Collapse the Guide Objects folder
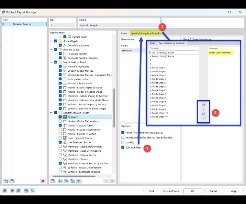Image resolution: width=246 pixels, height=204 pixels. (51, 41)
